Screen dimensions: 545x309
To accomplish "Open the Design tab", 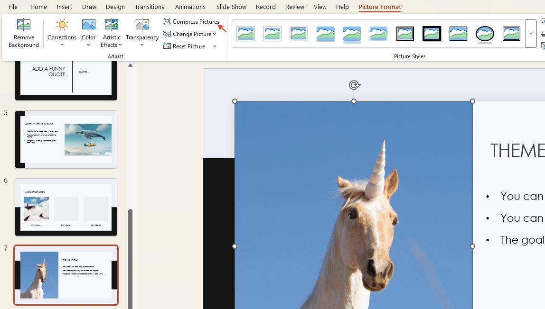I will click(x=115, y=7).
